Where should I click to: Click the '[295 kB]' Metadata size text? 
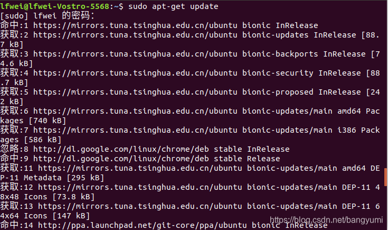[86, 178]
